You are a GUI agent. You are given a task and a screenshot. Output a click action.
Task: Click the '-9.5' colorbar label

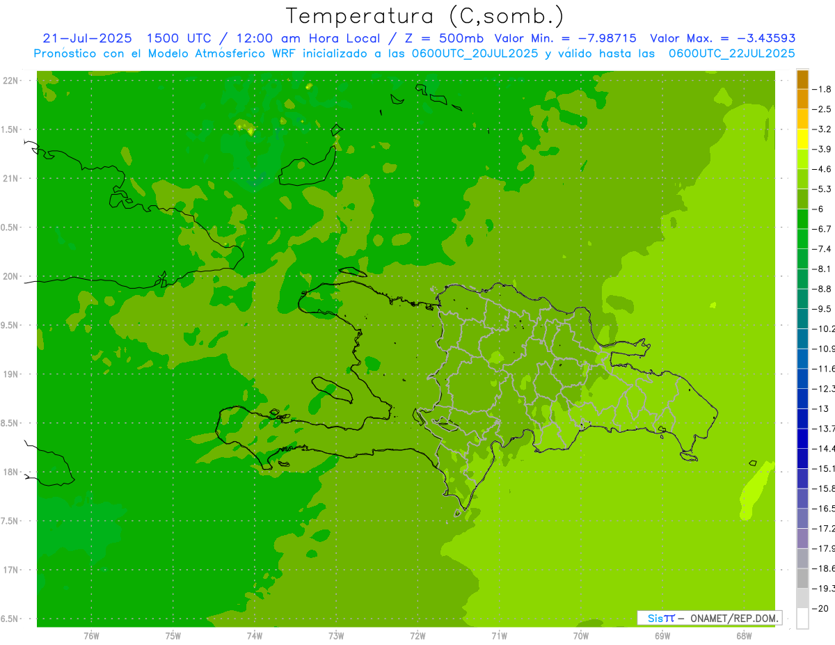tap(822, 309)
